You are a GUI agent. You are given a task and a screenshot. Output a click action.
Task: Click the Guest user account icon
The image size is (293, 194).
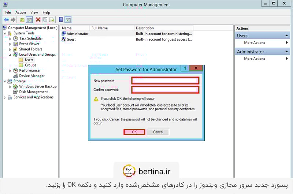tap(64, 39)
